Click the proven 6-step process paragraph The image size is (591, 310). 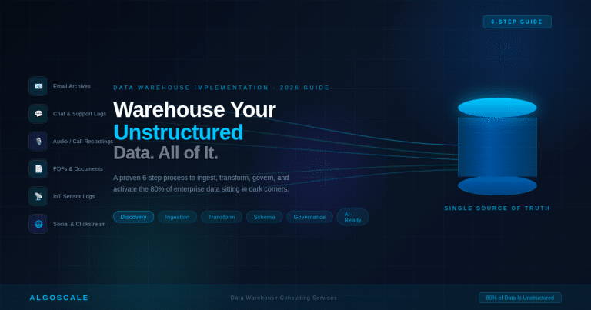click(202, 183)
